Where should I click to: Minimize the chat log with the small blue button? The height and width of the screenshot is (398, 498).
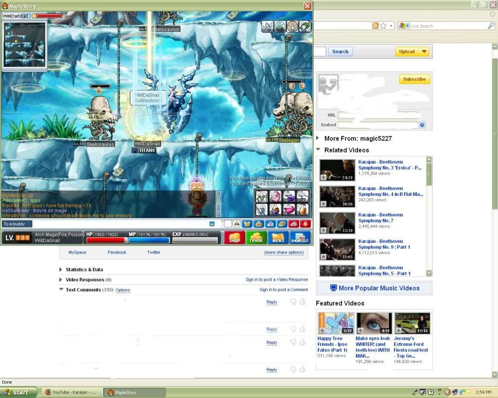pyautogui.click(x=212, y=224)
